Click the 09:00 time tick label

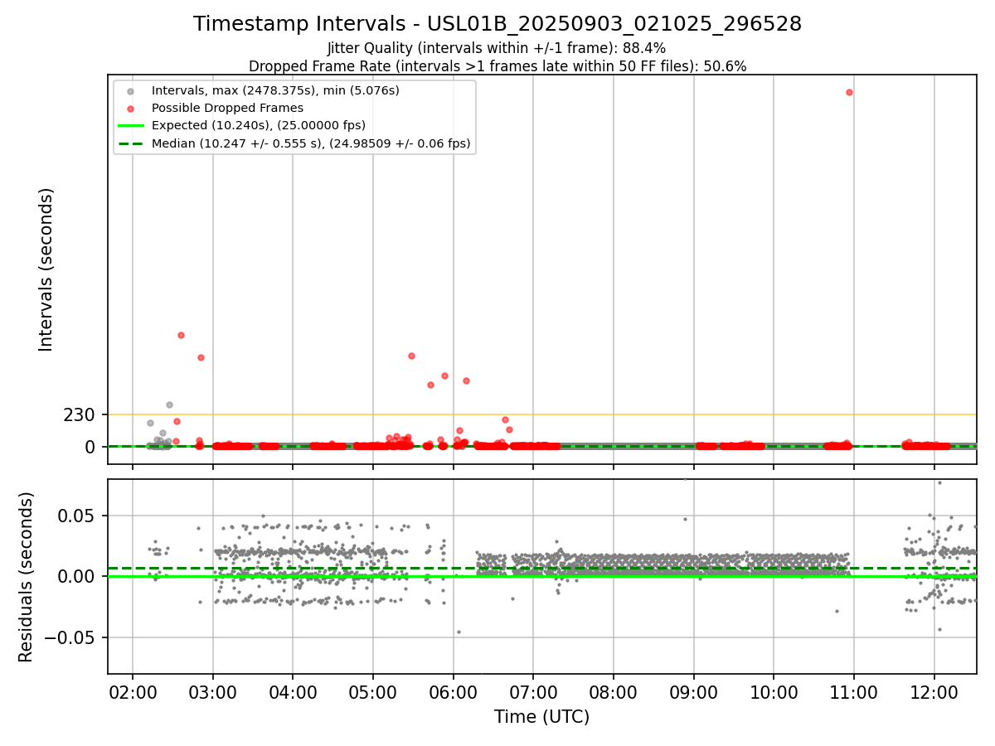[x=694, y=691]
